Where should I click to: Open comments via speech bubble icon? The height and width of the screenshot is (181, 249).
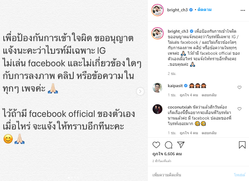(x=169, y=145)
